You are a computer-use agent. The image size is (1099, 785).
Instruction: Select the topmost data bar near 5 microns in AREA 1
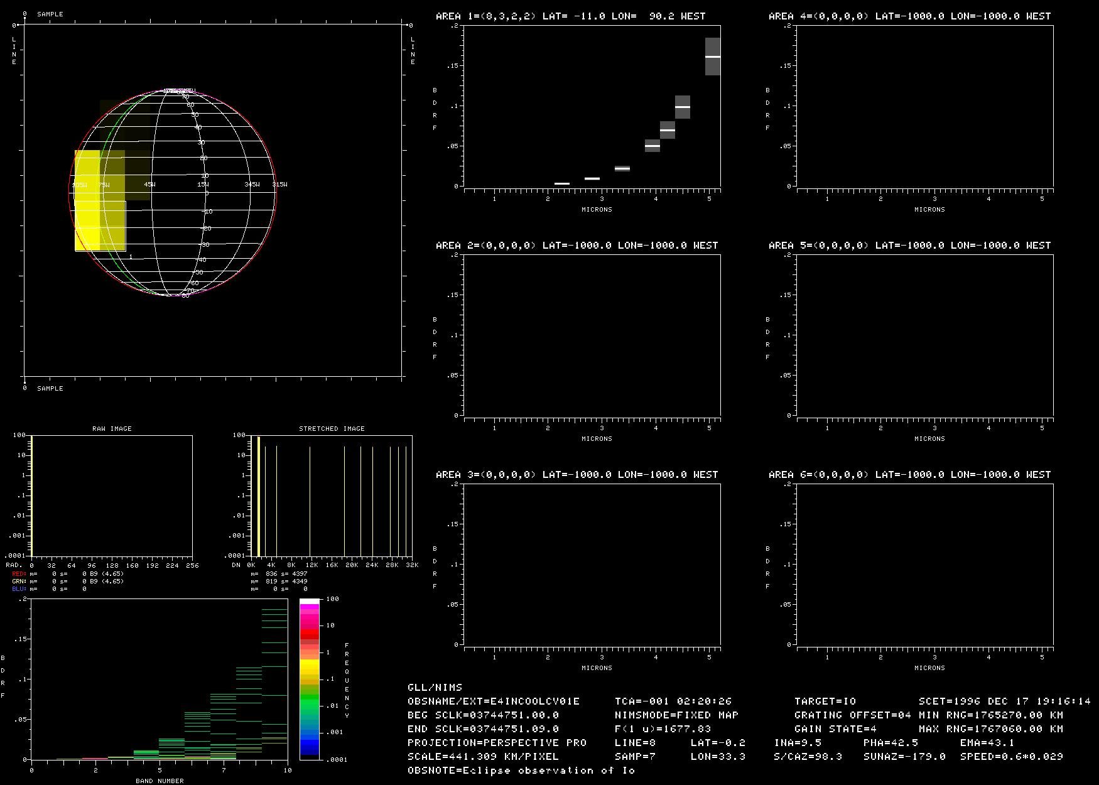click(712, 57)
